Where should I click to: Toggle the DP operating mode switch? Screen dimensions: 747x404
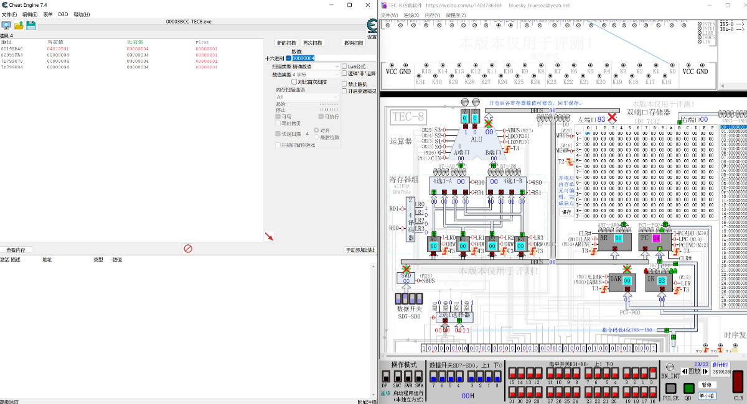tap(385, 376)
